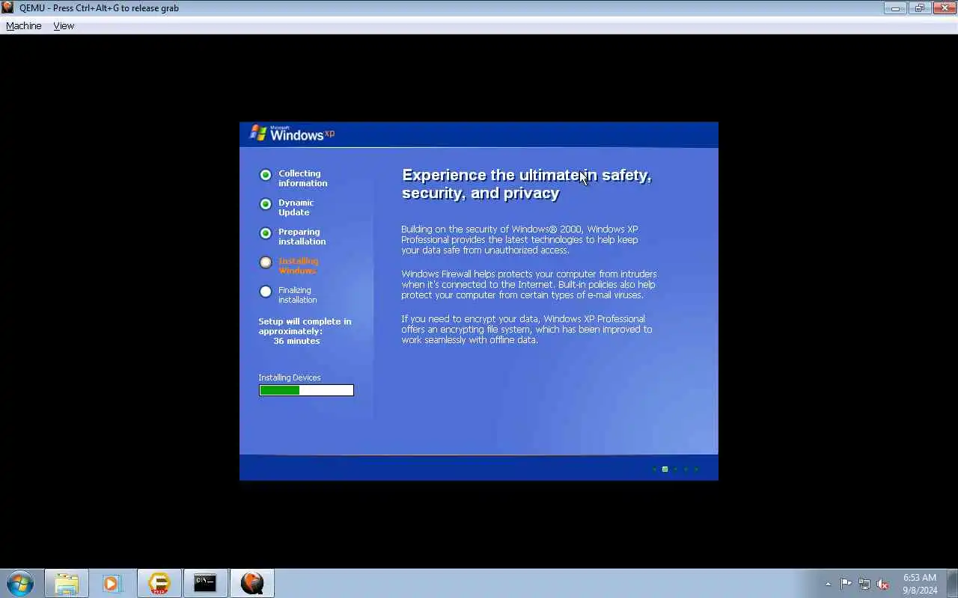Image resolution: width=958 pixels, height=598 pixels.
Task: Open the Windows Start menu
Action: tap(20, 583)
